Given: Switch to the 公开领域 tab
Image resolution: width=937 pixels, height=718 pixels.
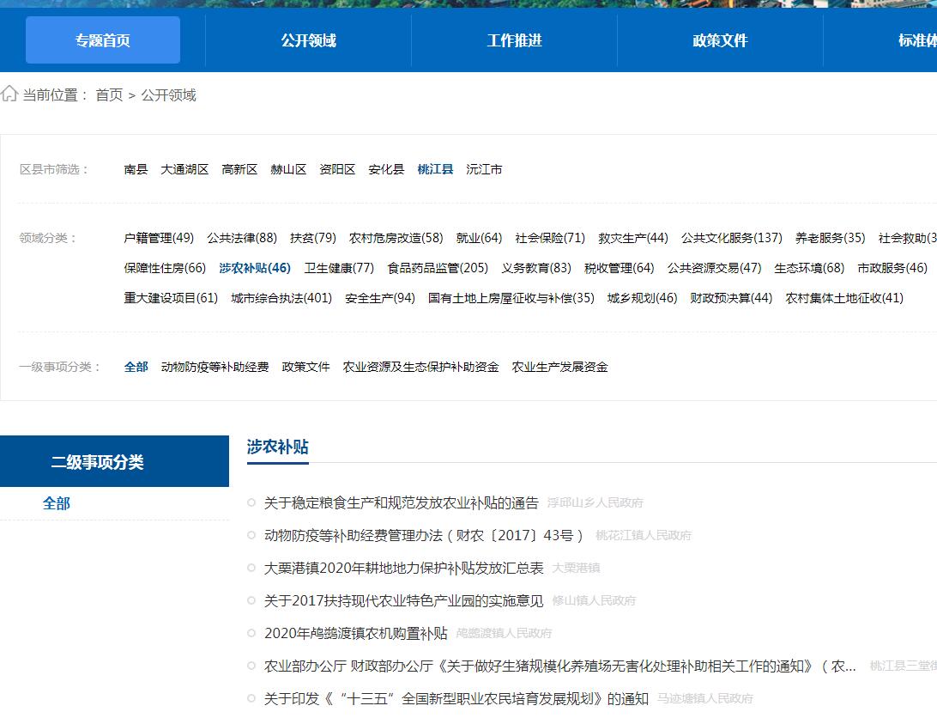Looking at the screenshot, I should tap(308, 40).
